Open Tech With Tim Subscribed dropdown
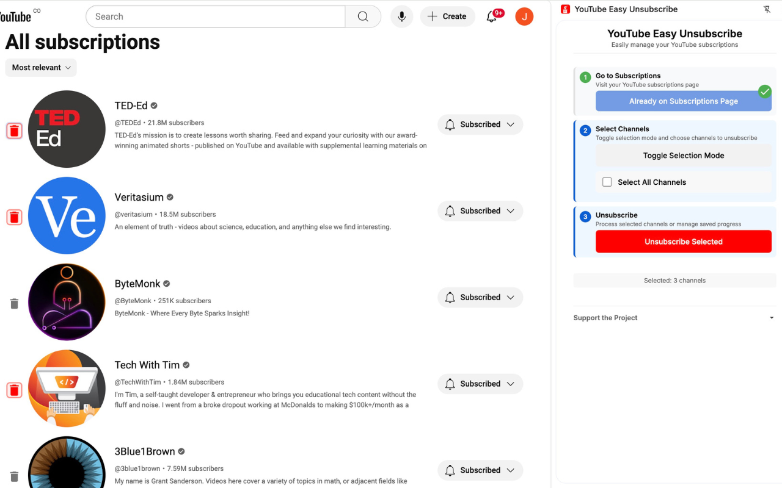Viewport: 782px width, 488px height. click(x=480, y=384)
